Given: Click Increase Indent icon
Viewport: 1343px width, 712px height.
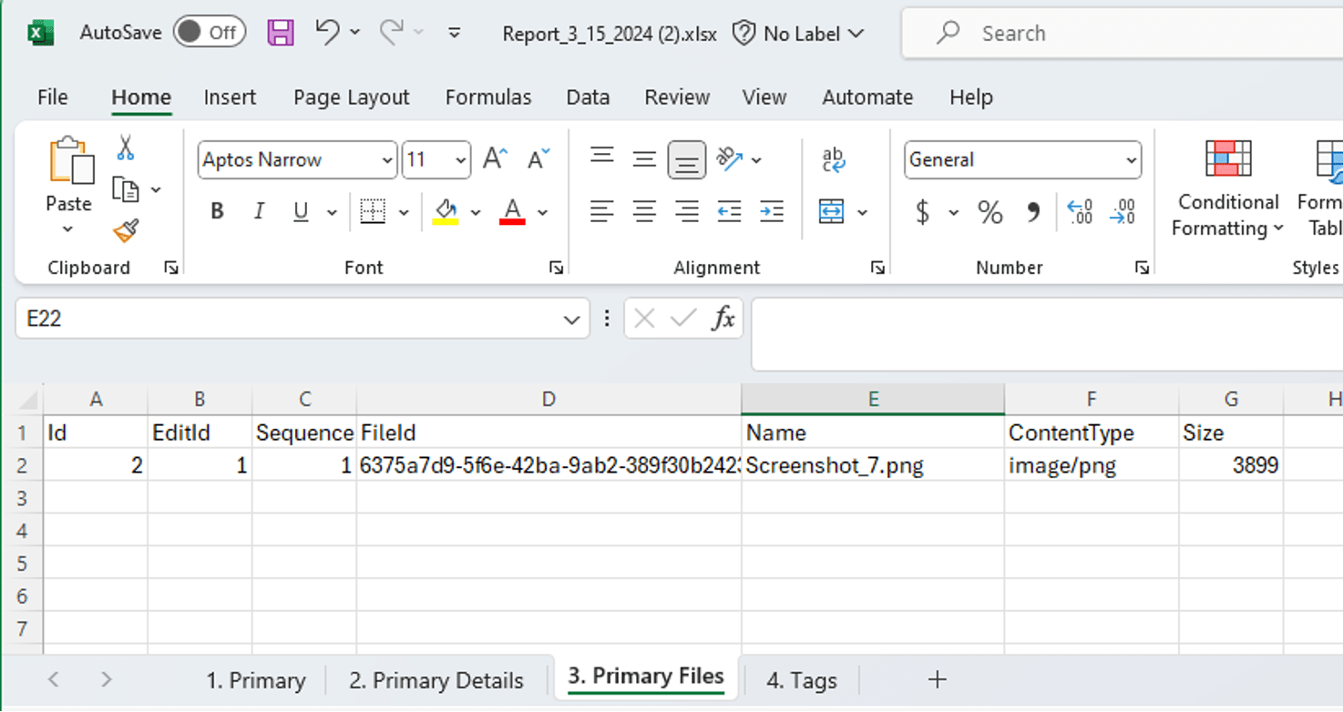Looking at the screenshot, I should click(x=772, y=212).
